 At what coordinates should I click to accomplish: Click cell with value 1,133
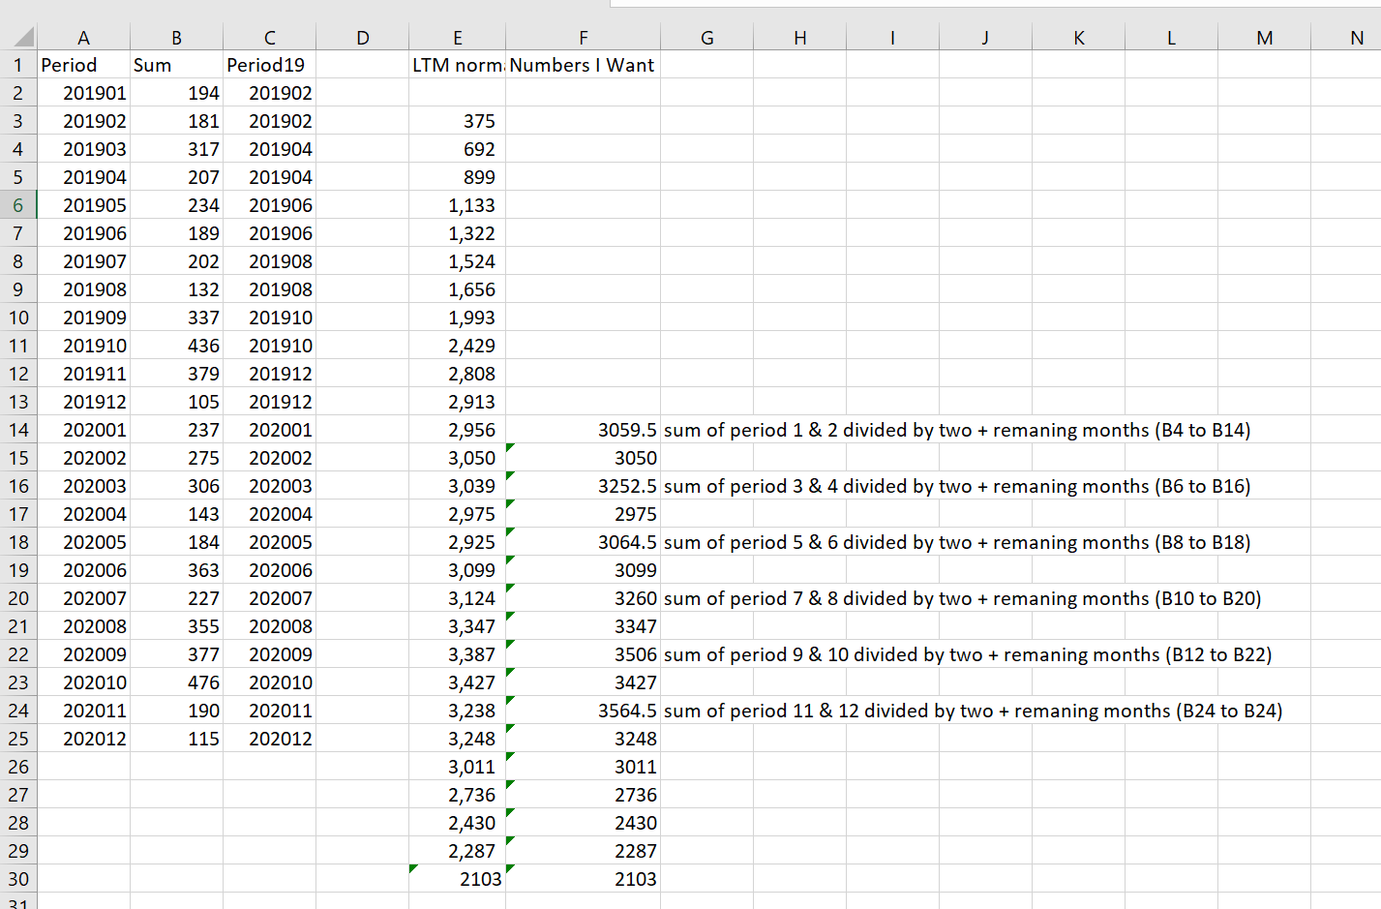click(457, 205)
